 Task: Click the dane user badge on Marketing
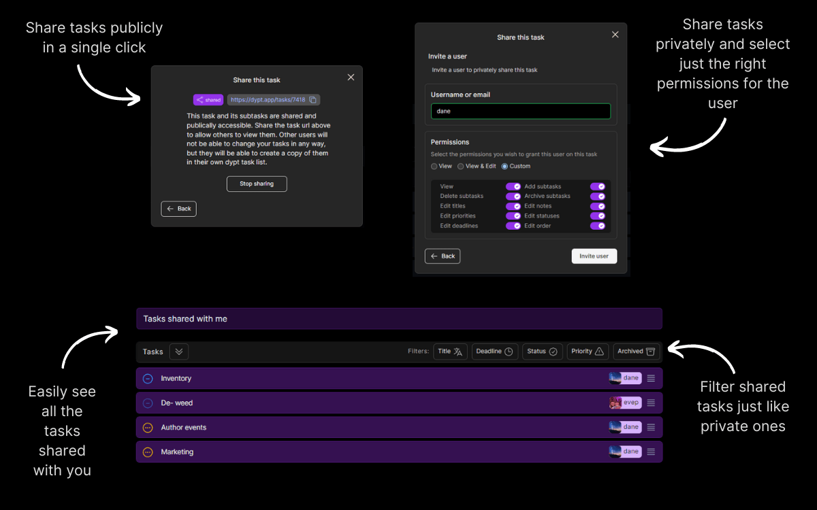625,452
